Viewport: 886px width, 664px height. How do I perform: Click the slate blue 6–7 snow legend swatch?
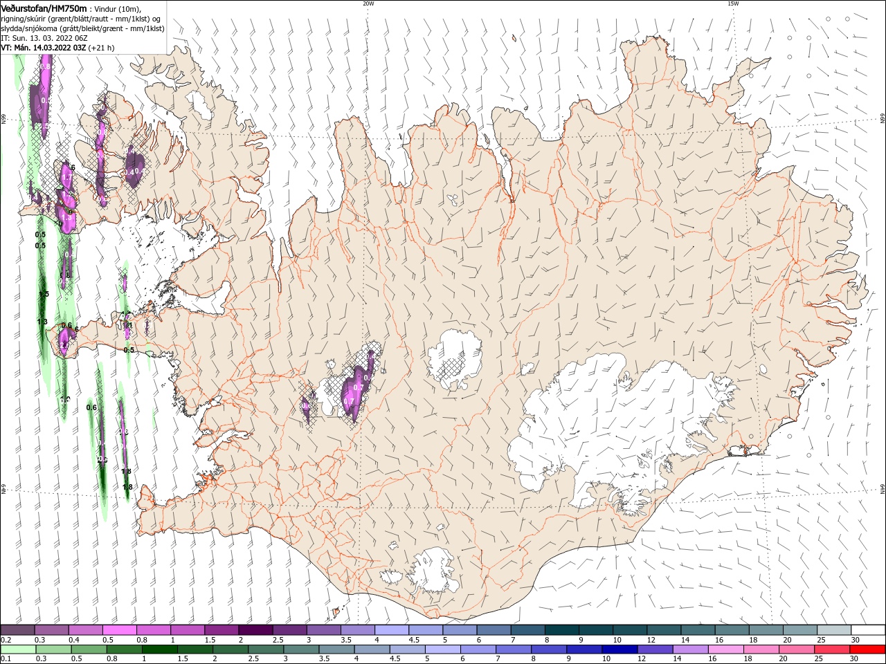(494, 630)
